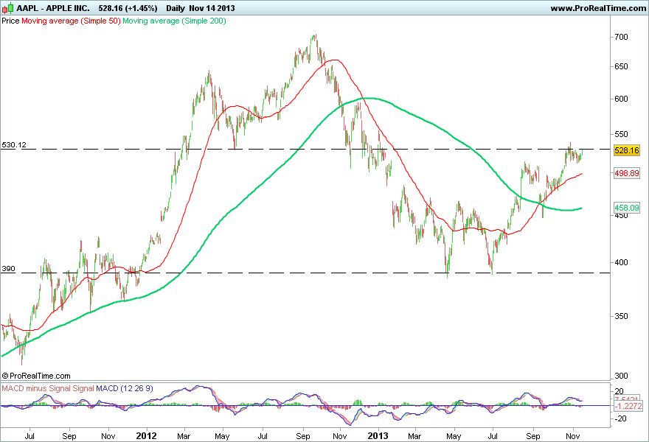This screenshot has width=649, height=442.
Task: Click the 20 MACD axis label
Action: [619, 392]
